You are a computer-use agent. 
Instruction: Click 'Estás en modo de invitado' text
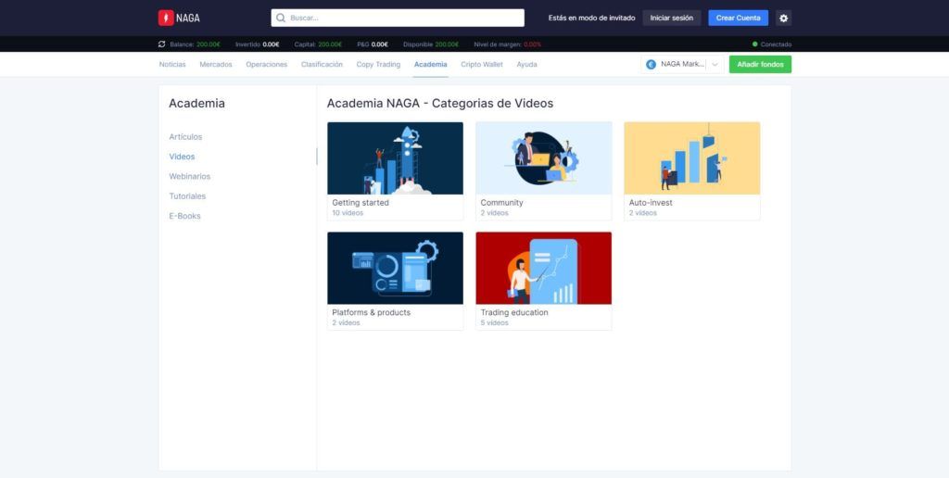592,19
